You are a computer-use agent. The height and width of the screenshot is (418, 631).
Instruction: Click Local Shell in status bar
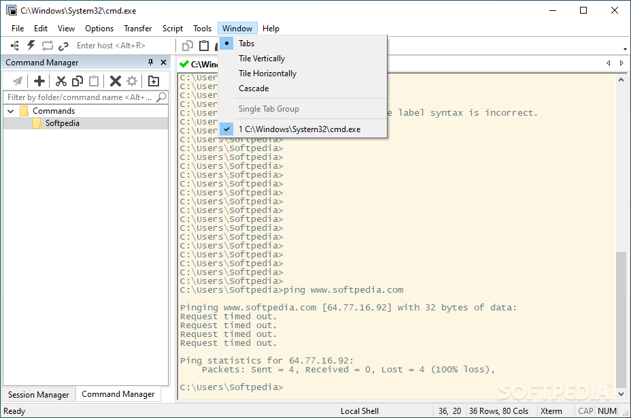point(360,411)
